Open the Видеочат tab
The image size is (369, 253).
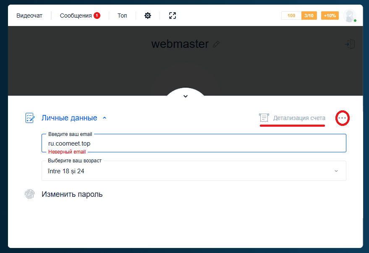tap(29, 16)
